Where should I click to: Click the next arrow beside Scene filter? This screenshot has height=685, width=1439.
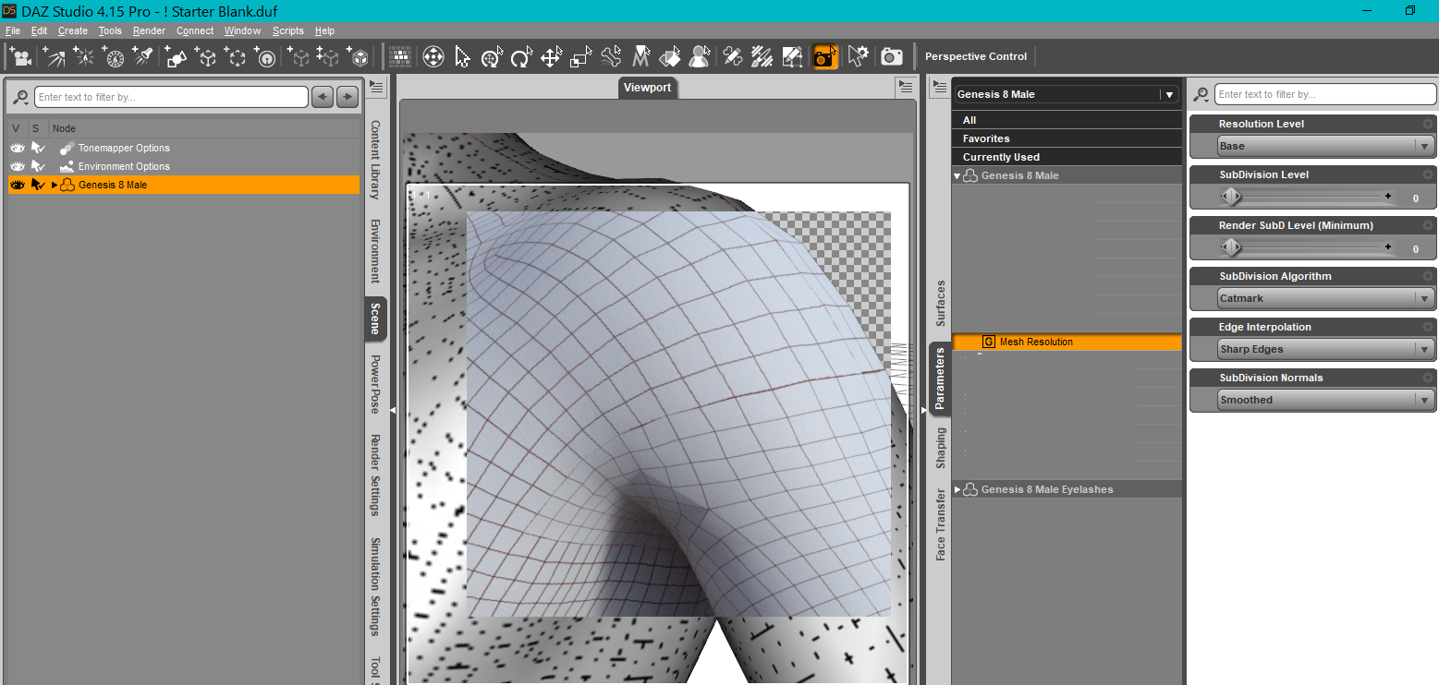tap(347, 97)
